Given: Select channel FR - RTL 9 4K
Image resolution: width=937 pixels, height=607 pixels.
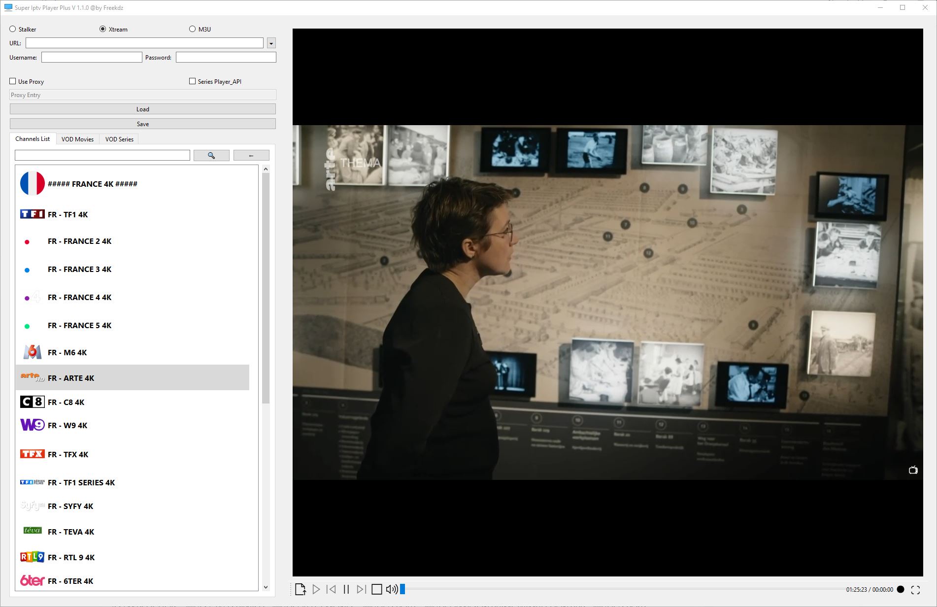Looking at the screenshot, I should [x=133, y=557].
